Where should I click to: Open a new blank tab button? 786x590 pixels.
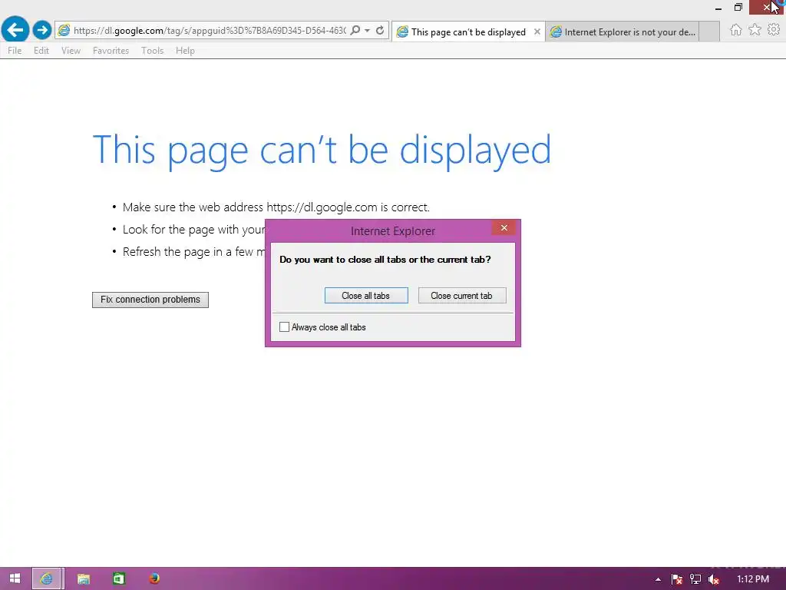pos(708,31)
